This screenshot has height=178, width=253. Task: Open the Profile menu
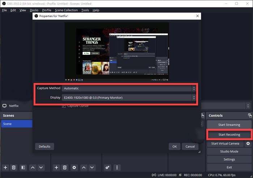(47, 10)
